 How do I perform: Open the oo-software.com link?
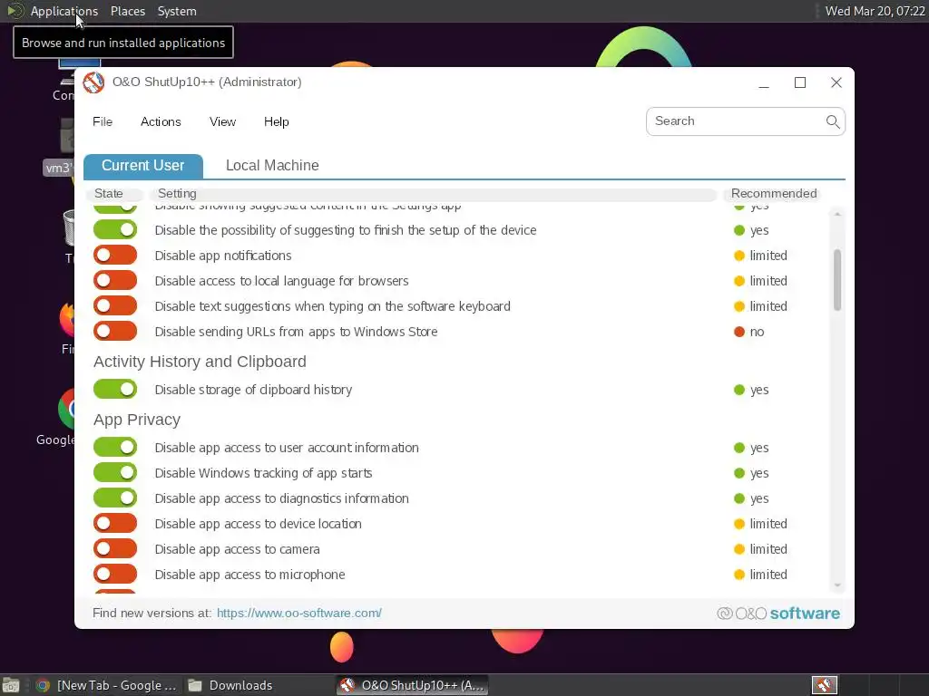[299, 614]
